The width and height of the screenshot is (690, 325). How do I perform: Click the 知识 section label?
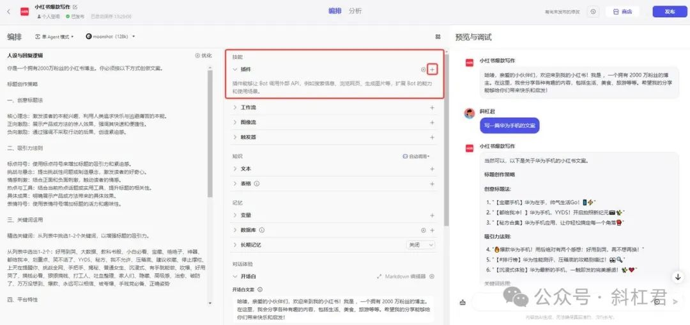238,156
